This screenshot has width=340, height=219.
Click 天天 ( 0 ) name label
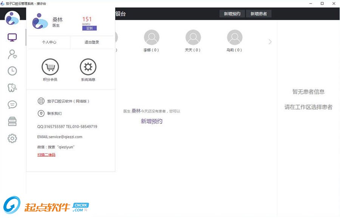193,50
